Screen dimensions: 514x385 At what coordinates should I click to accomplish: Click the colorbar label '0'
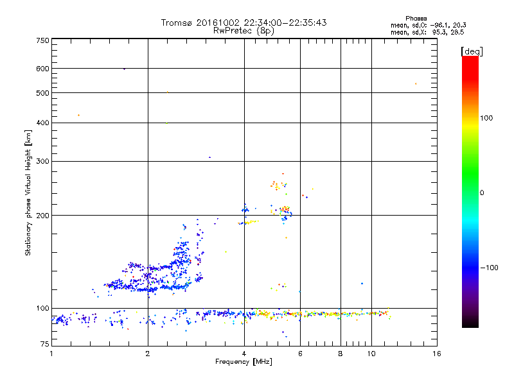[x=482, y=193]
